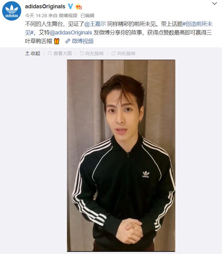Click the 微博视频 source link after 来自
222x254 pixels.
click(68, 16)
